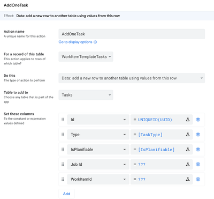Open expression assistant flask for IsPlanifiable row

(188, 150)
